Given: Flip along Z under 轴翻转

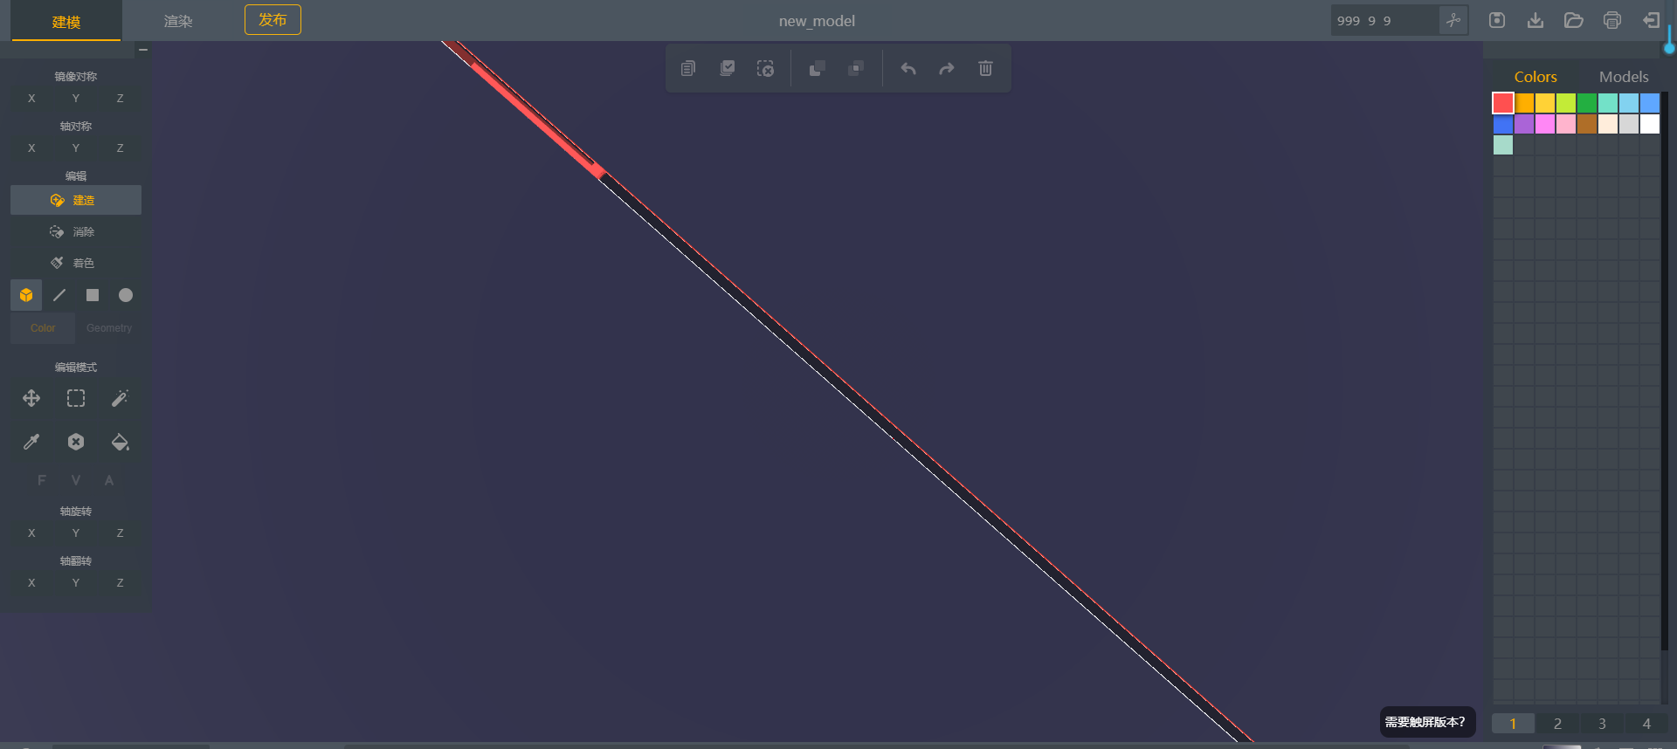Looking at the screenshot, I should point(120,583).
